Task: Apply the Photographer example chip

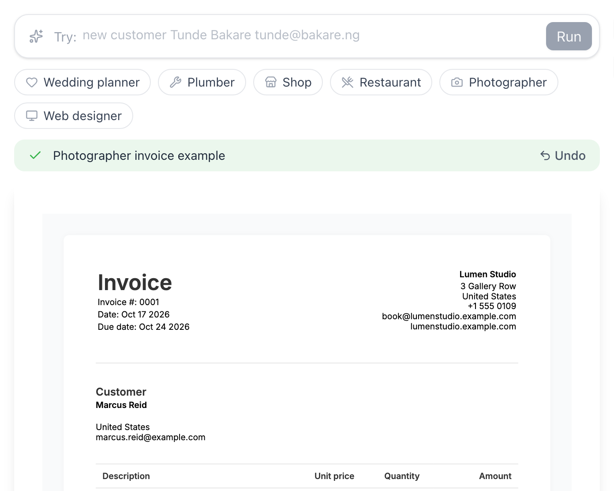Action: click(499, 83)
